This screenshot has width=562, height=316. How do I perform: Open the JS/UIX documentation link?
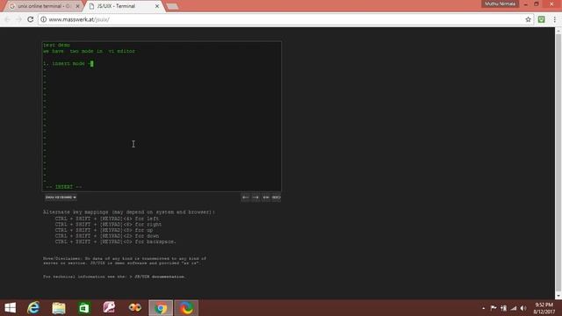tap(160, 276)
